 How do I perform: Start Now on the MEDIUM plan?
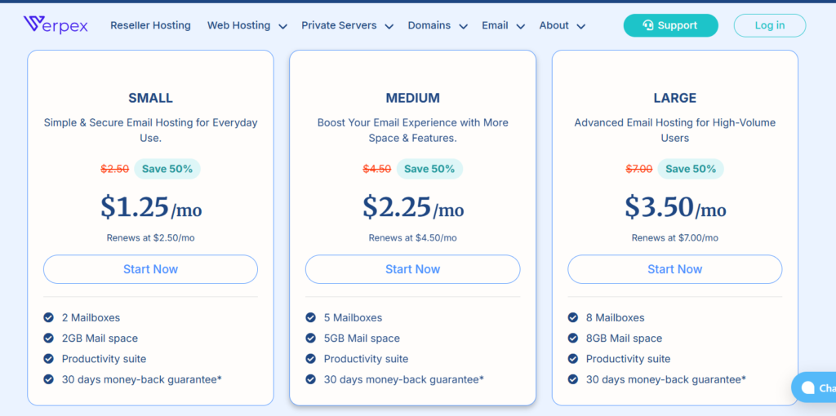point(412,269)
